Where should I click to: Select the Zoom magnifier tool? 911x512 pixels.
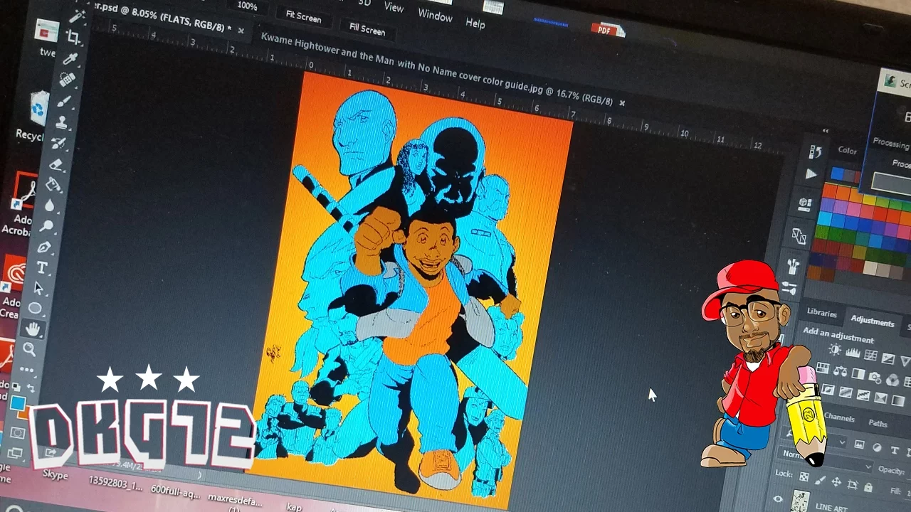point(29,349)
